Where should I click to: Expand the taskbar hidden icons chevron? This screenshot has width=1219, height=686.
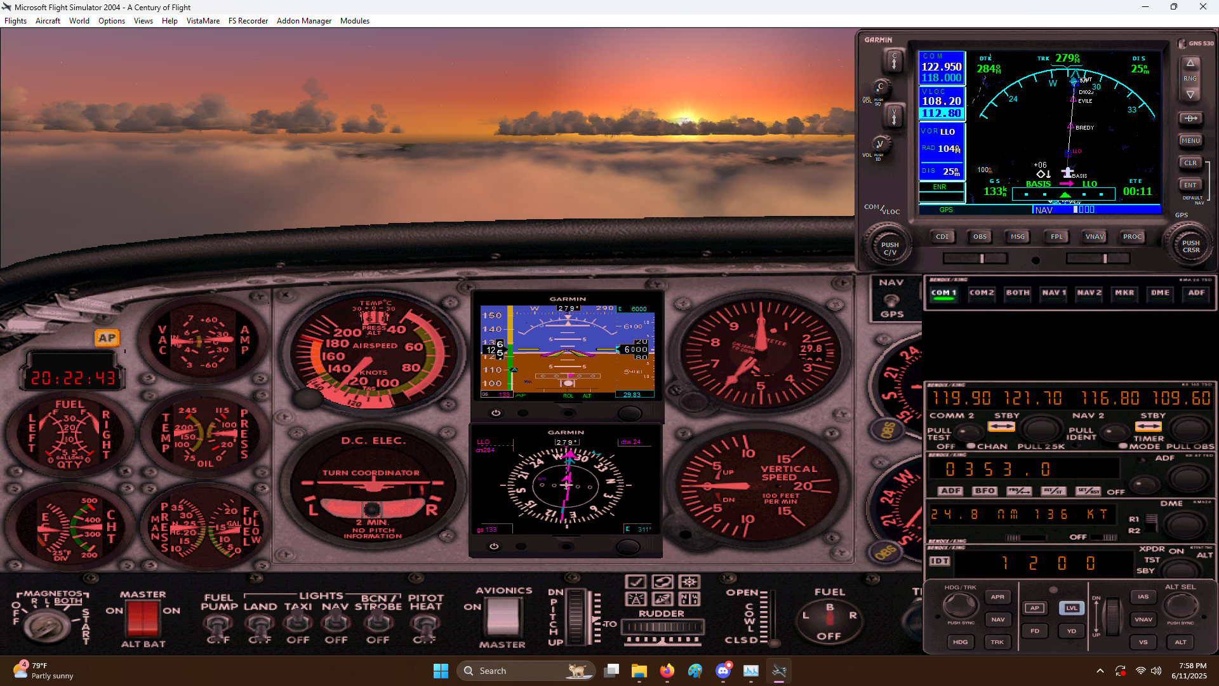pyautogui.click(x=1100, y=671)
